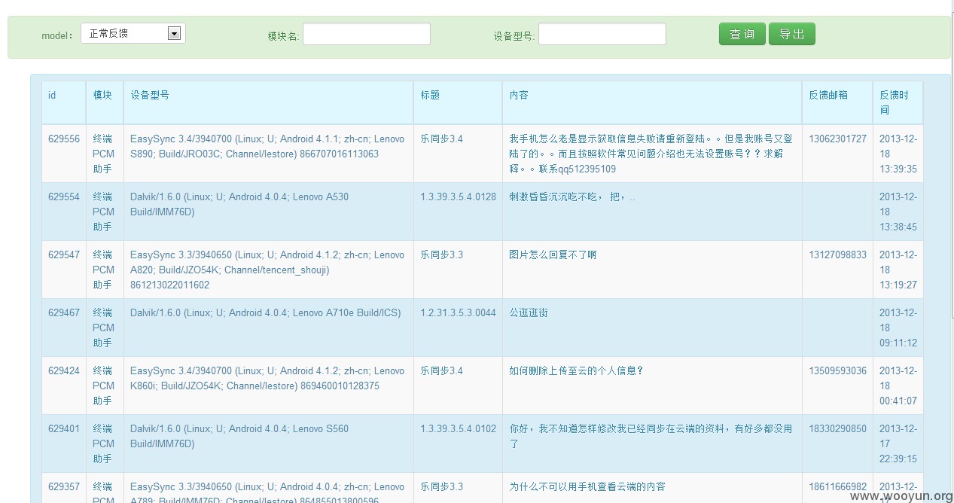Click the 查询 search button
The width and height of the screenshot is (954, 503).
coord(742,34)
